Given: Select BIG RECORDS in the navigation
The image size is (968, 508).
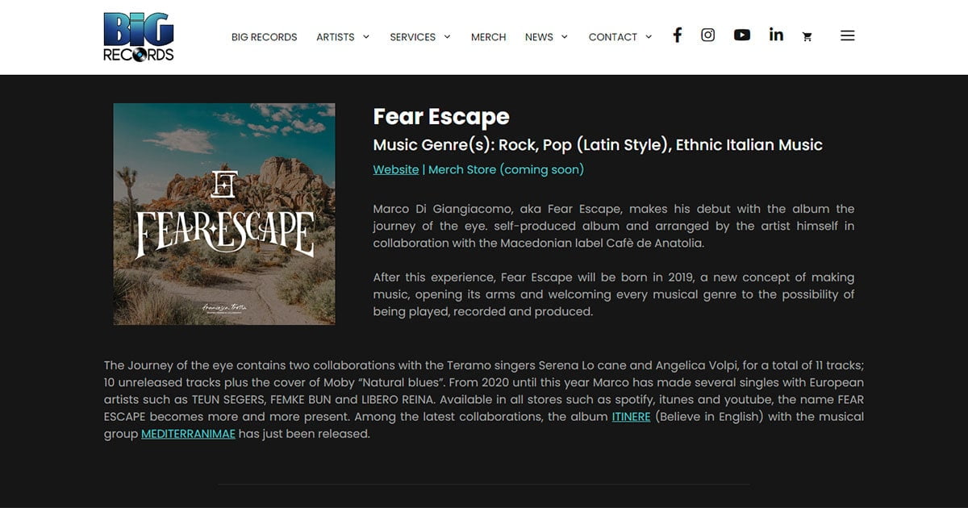Looking at the screenshot, I should click(264, 36).
